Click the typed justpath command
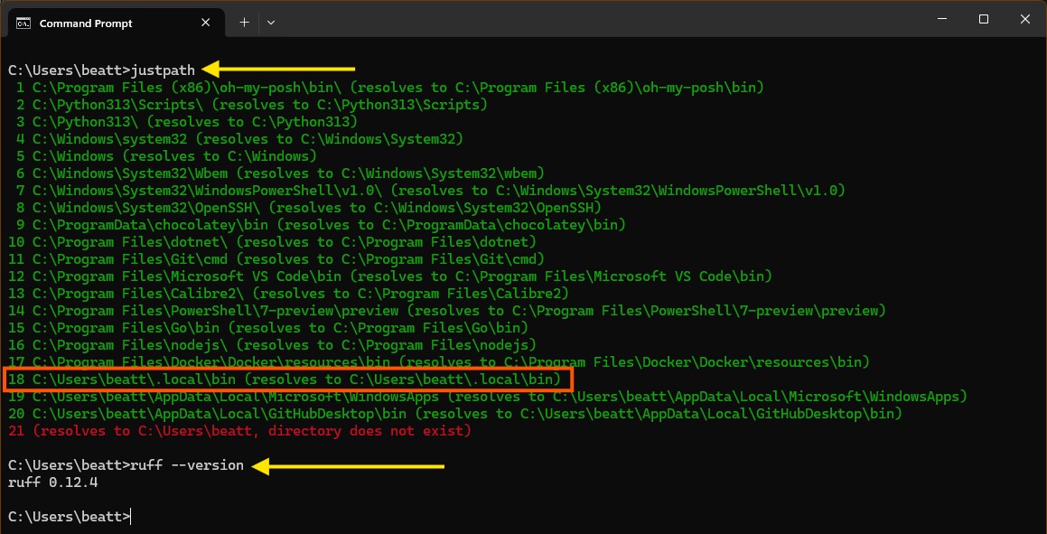Image resolution: width=1047 pixels, height=534 pixels. point(163,70)
